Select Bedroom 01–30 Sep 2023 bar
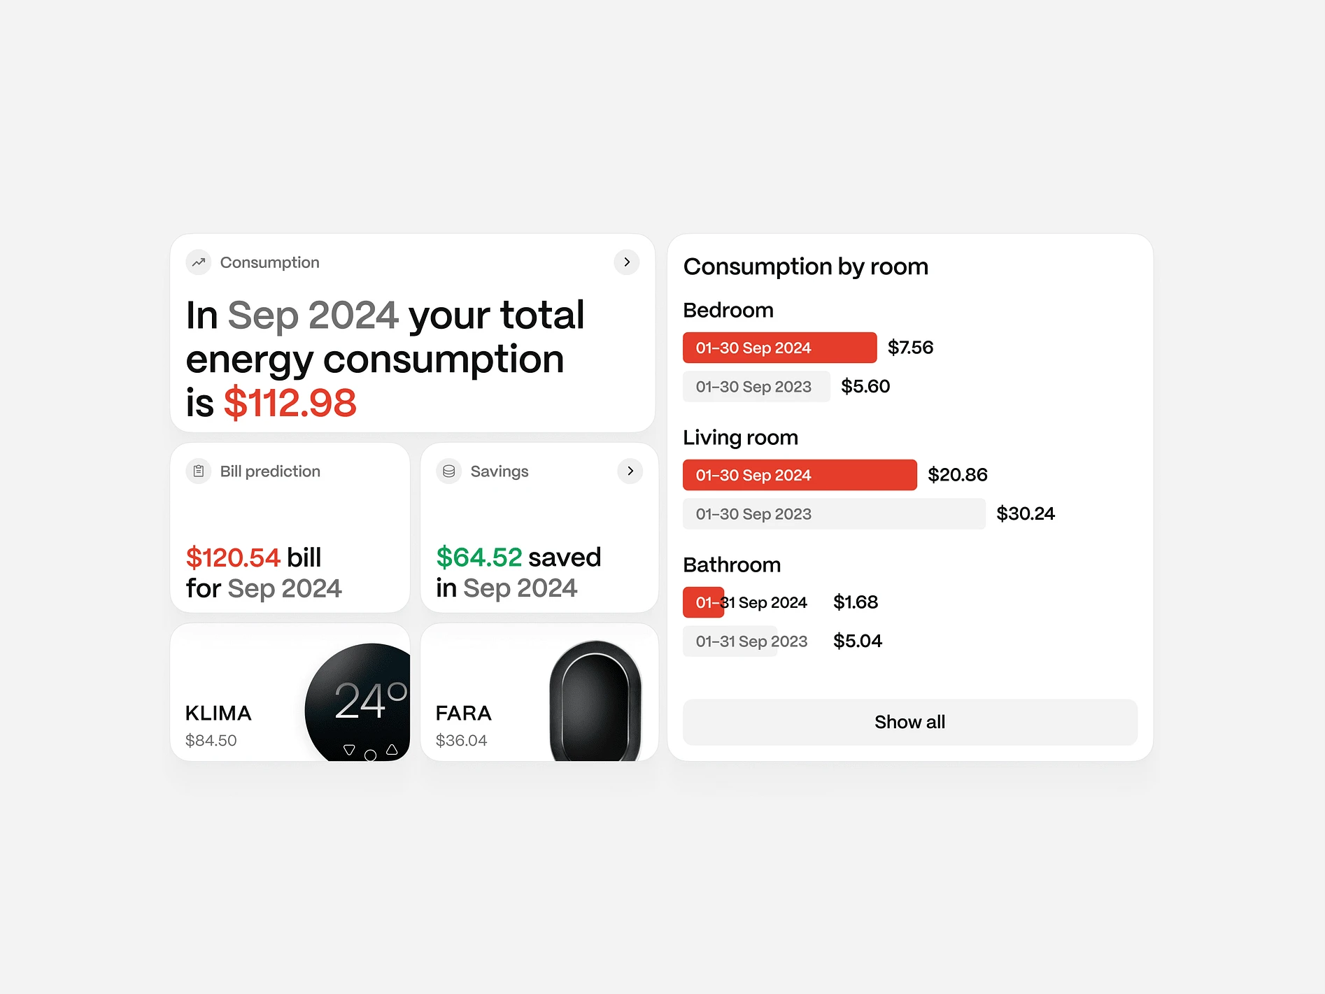Image resolution: width=1325 pixels, height=994 pixels. [757, 387]
